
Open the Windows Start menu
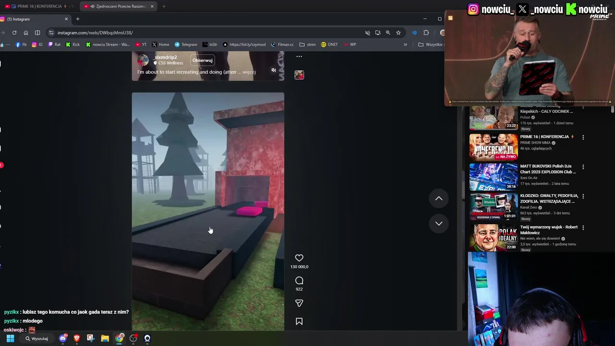(10, 338)
